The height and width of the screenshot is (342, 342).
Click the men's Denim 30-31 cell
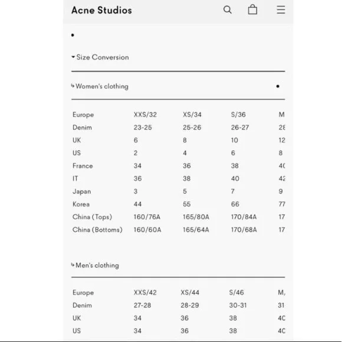[238, 305]
